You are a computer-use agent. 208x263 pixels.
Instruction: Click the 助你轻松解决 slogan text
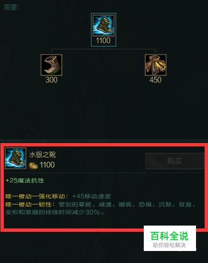click(169, 245)
